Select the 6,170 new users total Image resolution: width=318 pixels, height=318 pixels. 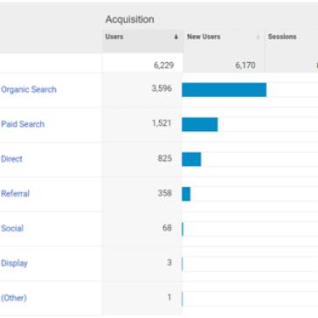pyautogui.click(x=245, y=66)
